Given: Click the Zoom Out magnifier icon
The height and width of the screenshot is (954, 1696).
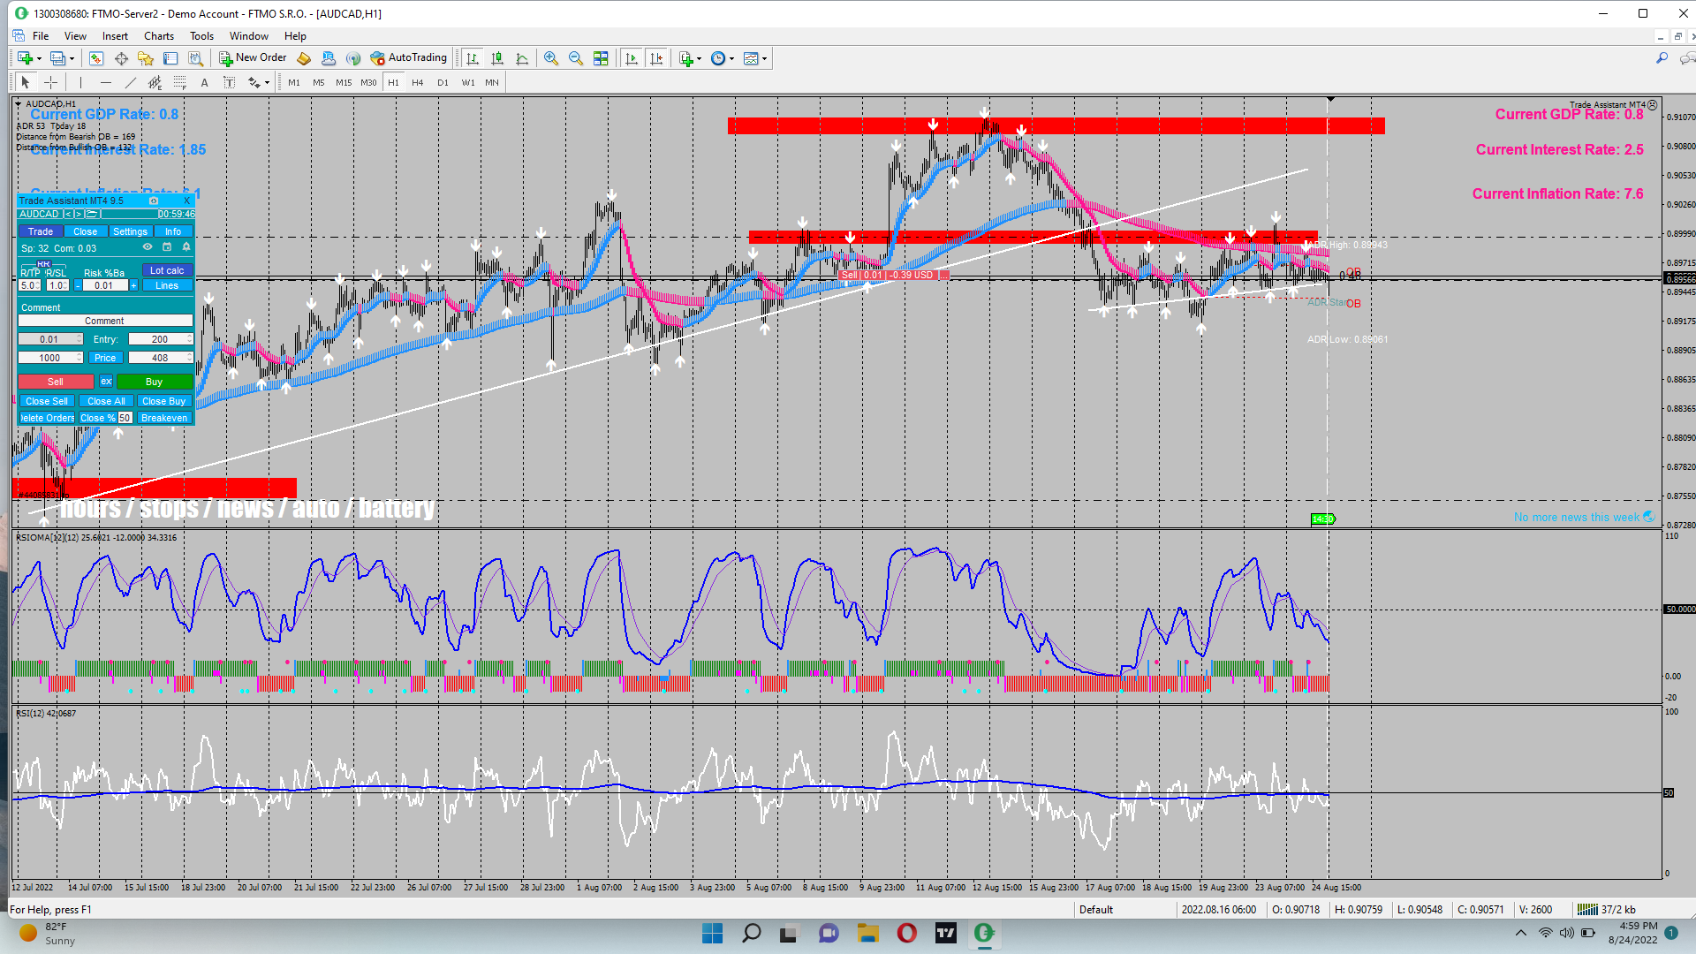Looking at the screenshot, I should click(x=576, y=58).
